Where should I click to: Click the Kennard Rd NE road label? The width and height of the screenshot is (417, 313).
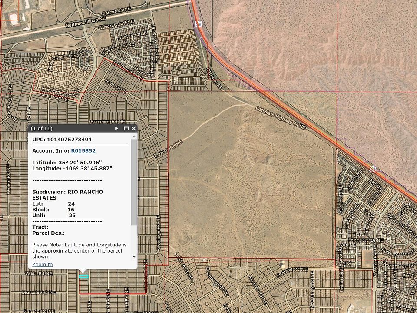click(x=292, y=273)
